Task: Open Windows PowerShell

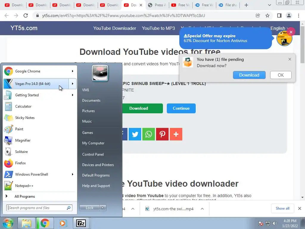Action: click(x=36, y=174)
